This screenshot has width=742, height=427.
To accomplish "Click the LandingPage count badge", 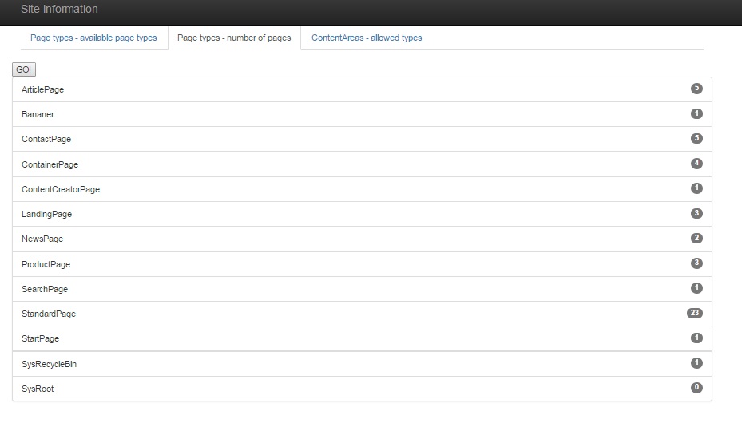I will click(696, 213).
